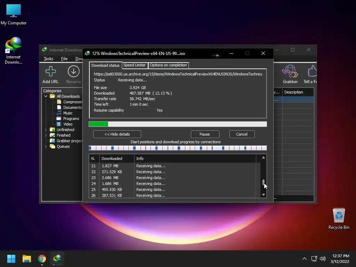356x267 pixels.
Task: Minimize the download progress dialog
Action: (x=231, y=53)
